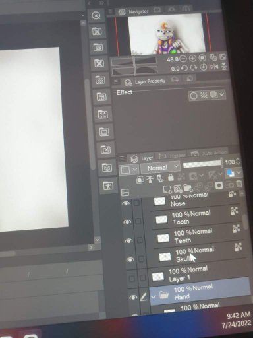The height and width of the screenshot is (338, 253).
Task: Create a new layer folder
Action: (187, 187)
